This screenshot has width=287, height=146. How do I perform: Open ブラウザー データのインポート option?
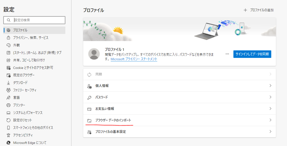(x=180, y=120)
